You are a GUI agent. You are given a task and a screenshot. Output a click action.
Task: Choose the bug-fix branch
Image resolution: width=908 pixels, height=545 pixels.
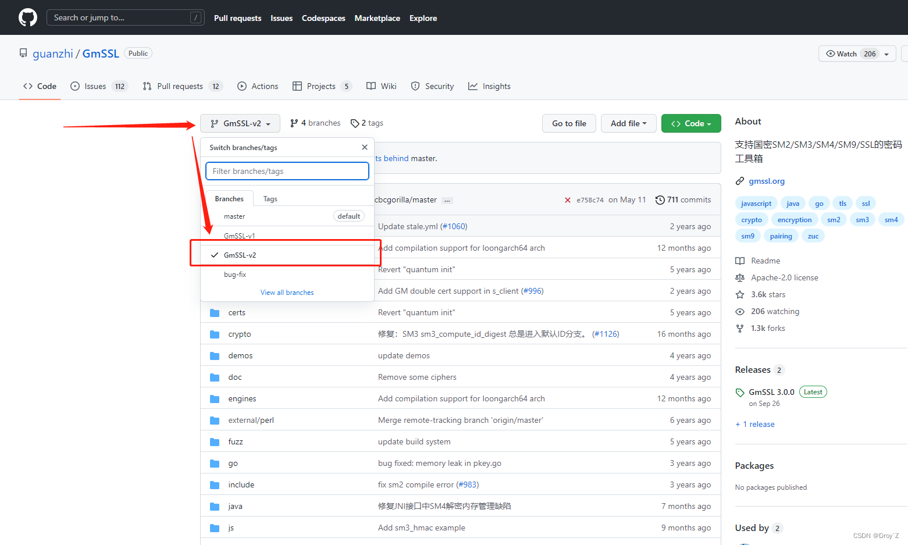[287, 274]
